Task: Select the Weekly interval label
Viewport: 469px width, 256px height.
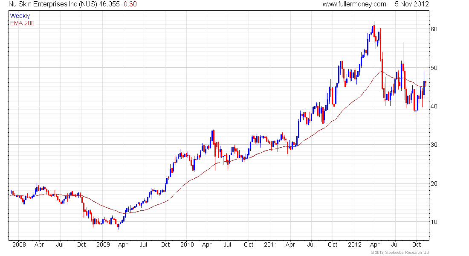Action: tap(20, 16)
